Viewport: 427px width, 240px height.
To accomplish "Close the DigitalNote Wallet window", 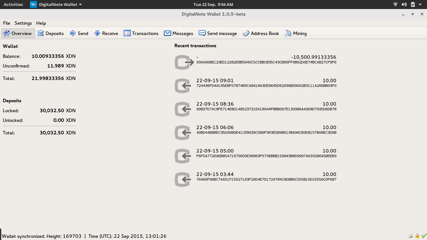I will click(x=422, y=14).
